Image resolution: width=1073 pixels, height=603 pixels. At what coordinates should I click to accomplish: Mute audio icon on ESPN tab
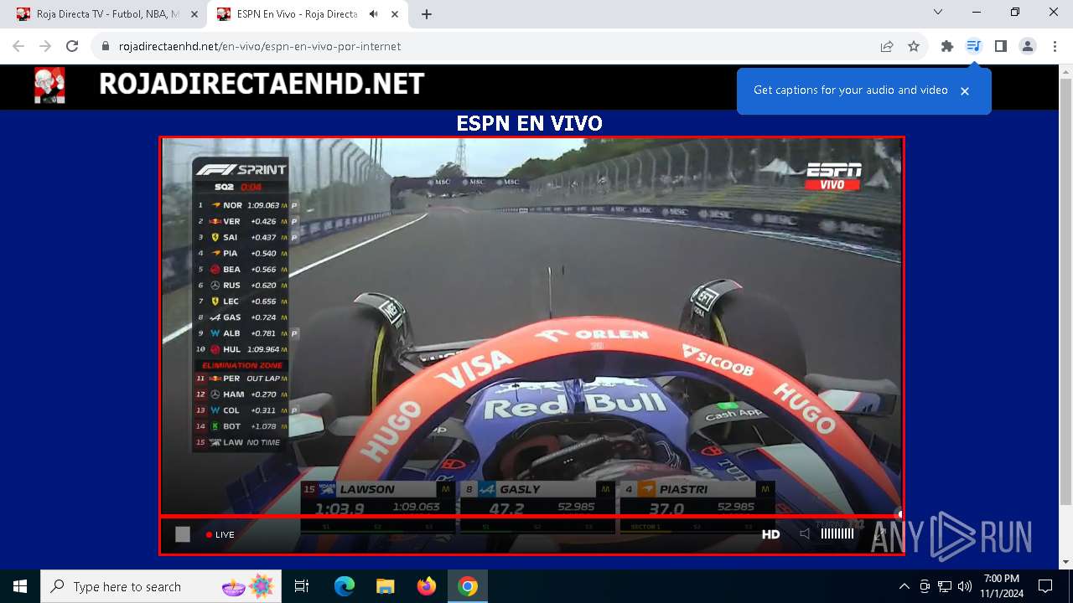tap(373, 14)
